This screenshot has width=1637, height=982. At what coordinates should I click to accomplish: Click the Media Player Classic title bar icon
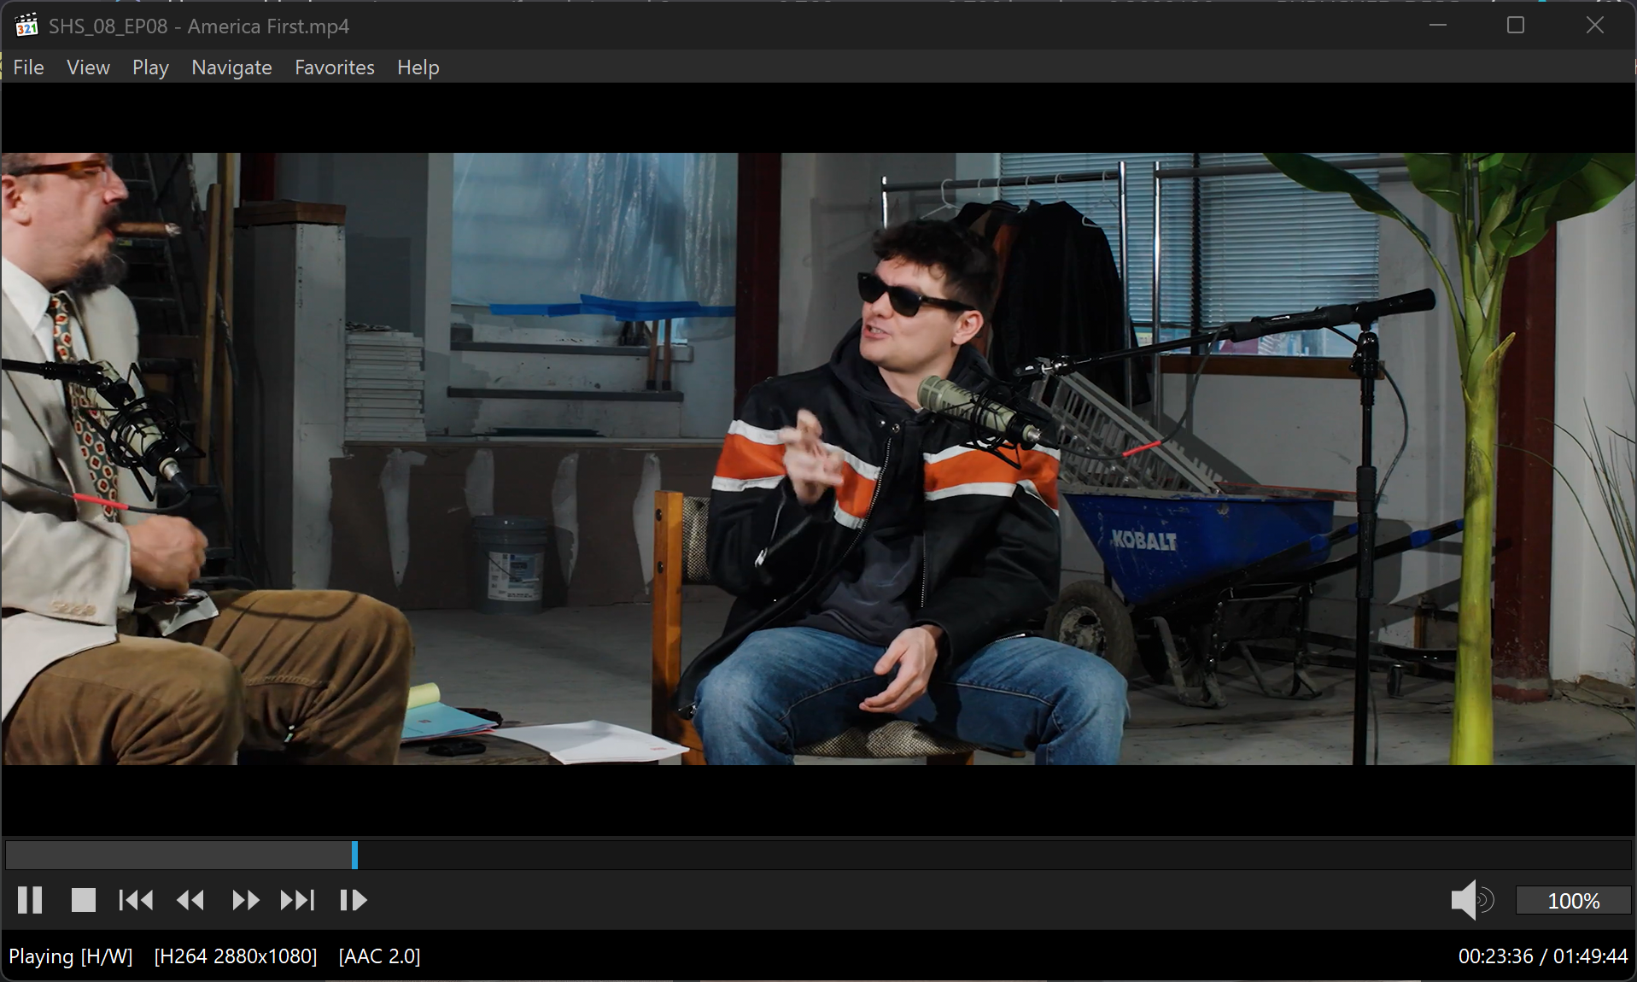26,26
